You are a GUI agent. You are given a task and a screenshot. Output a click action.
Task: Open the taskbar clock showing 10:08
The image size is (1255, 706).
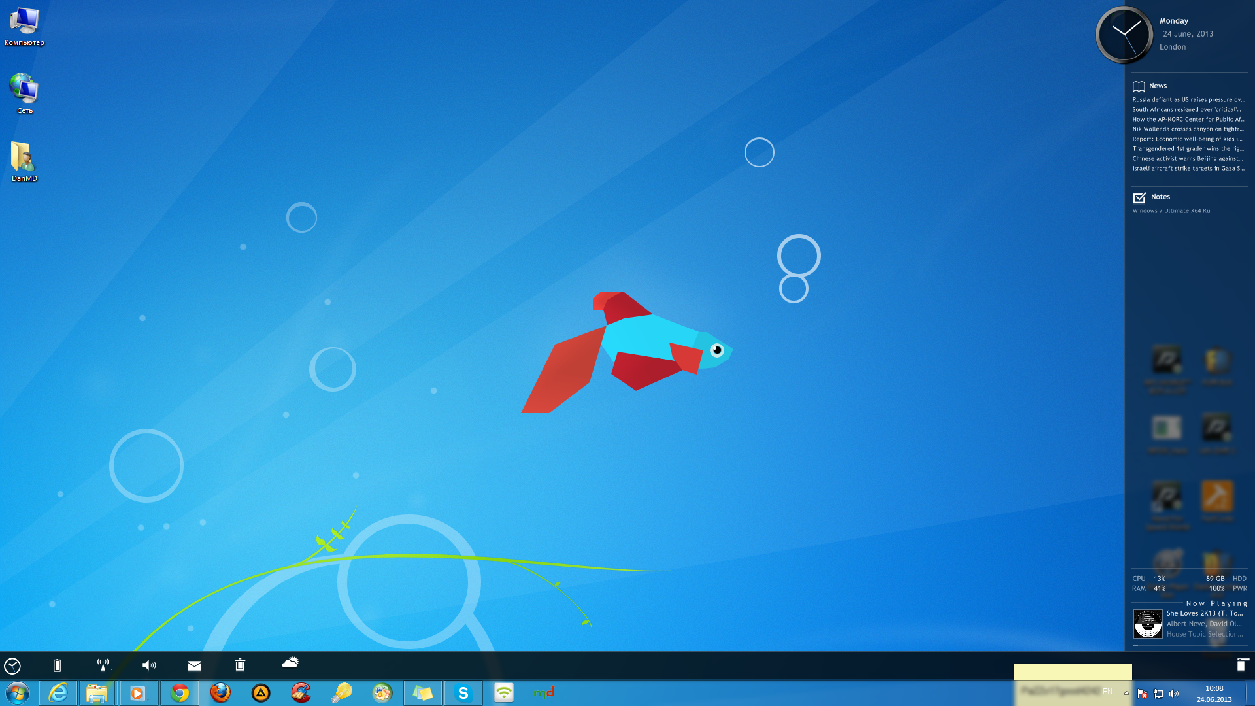click(x=1214, y=694)
